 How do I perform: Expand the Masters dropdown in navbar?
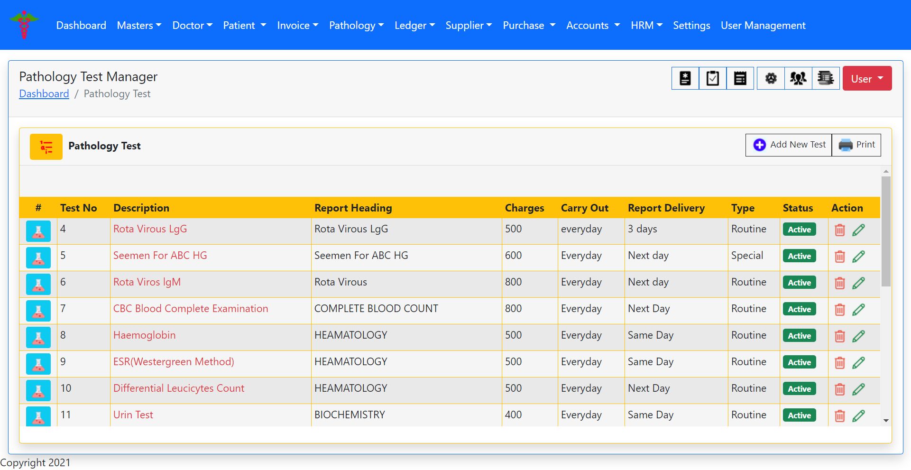click(x=139, y=26)
